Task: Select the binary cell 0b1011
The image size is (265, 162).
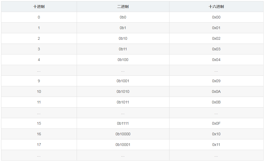Action: pos(123,102)
